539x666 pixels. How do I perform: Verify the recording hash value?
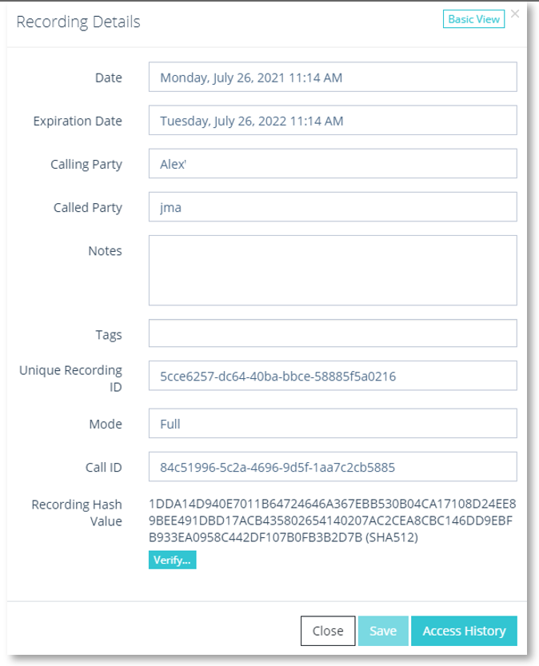pyautogui.click(x=172, y=560)
